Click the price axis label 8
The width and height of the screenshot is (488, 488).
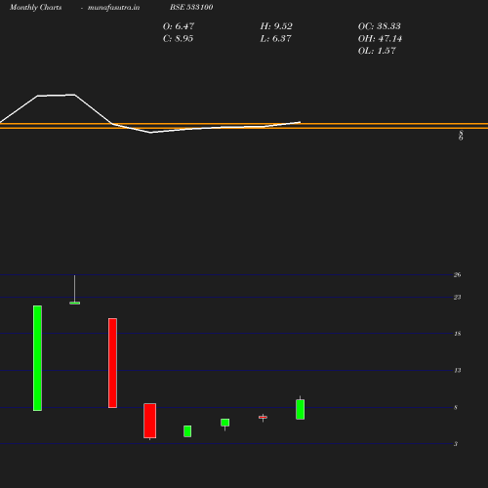(x=456, y=407)
